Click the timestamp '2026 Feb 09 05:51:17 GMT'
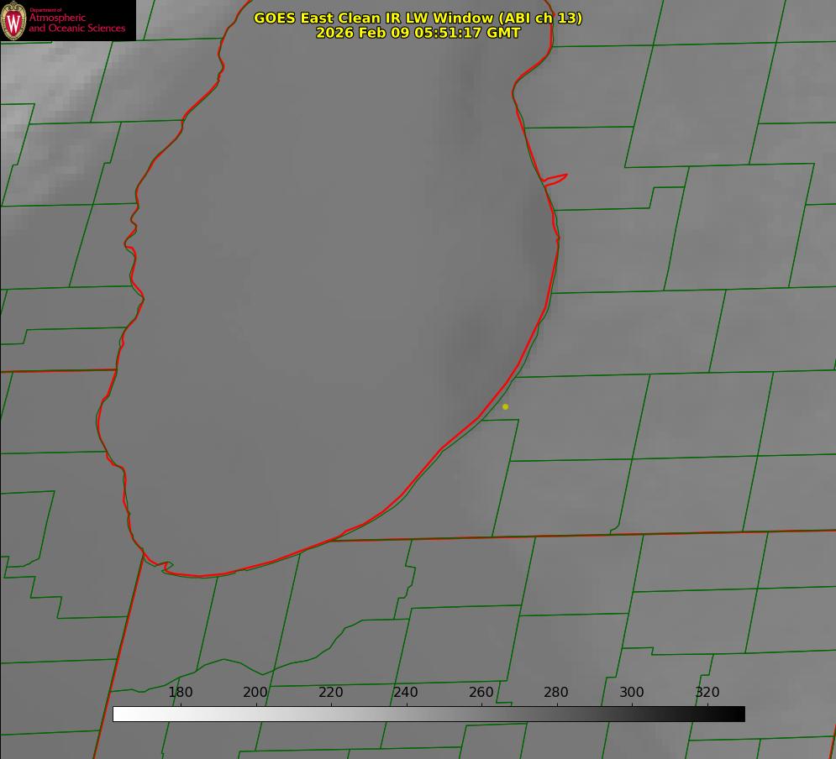 coord(418,33)
